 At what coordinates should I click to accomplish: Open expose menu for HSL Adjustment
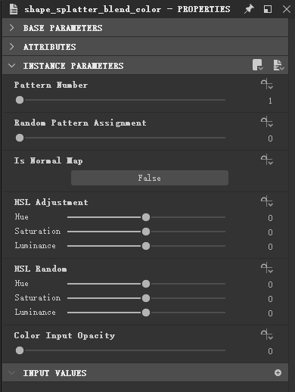tap(267, 201)
